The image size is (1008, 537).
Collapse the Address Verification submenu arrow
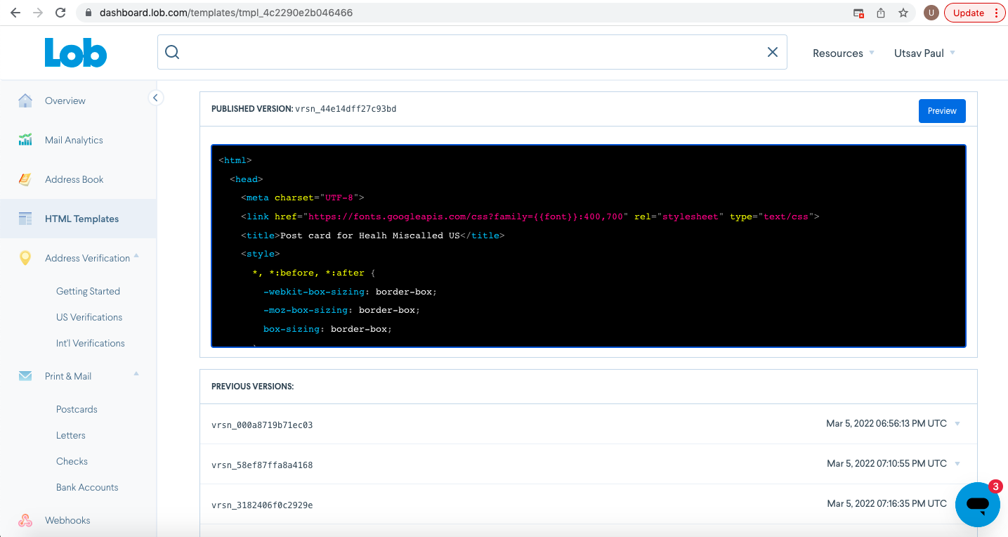point(136,256)
